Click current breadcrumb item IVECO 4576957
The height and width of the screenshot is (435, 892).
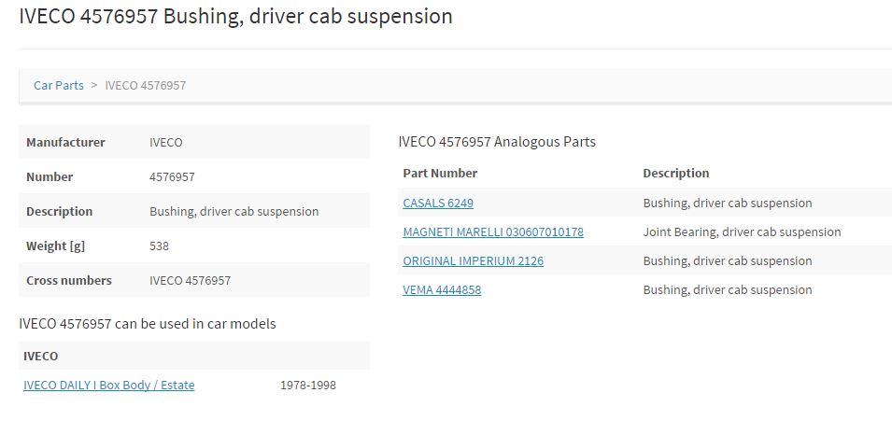145,85
